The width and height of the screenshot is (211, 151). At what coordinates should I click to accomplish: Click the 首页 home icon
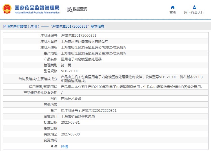click(173, 7)
